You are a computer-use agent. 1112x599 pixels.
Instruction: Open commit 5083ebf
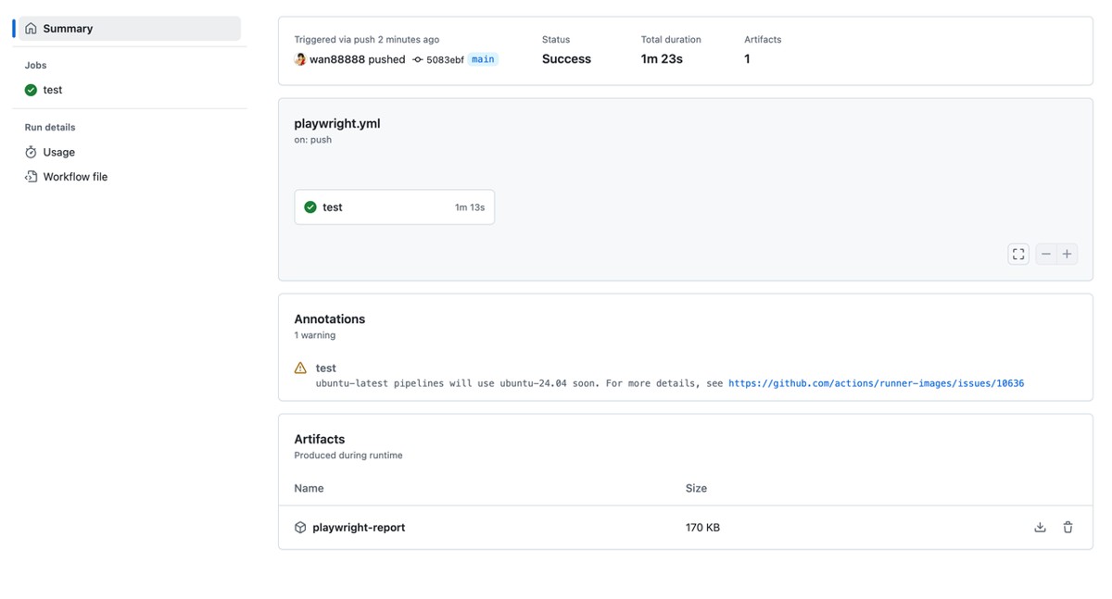click(445, 60)
